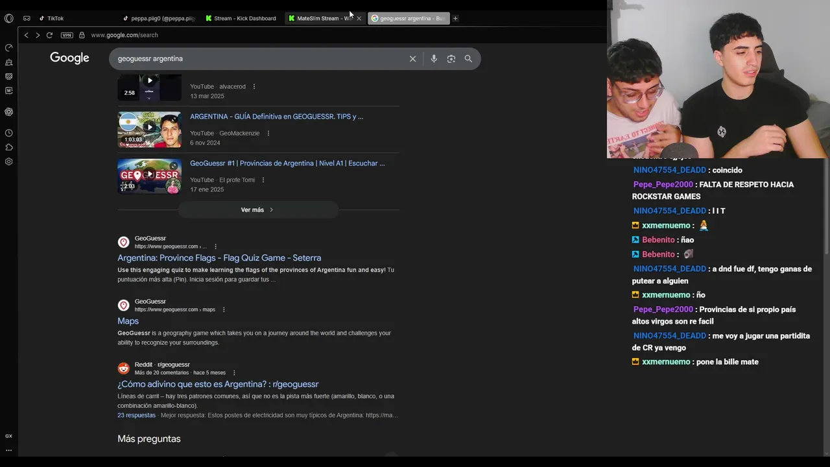Open Argentina: Province Flags Quiz Game link
Image resolution: width=830 pixels, height=467 pixels.
click(219, 257)
